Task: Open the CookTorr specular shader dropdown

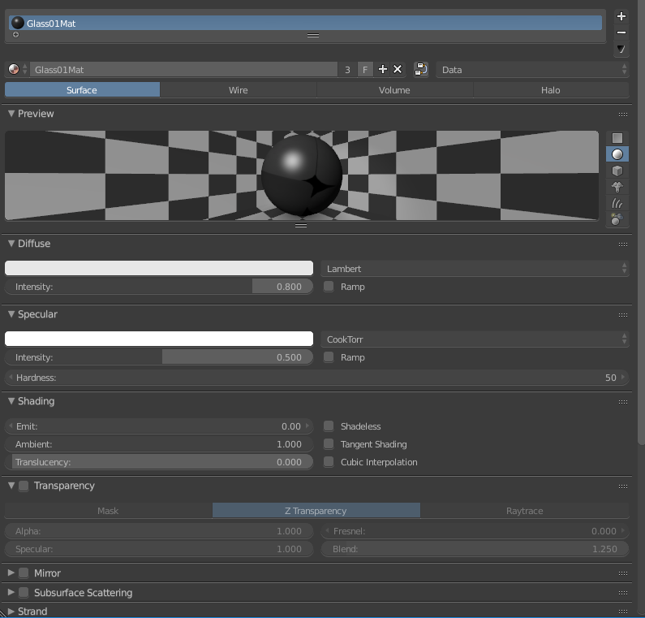Action: point(475,339)
